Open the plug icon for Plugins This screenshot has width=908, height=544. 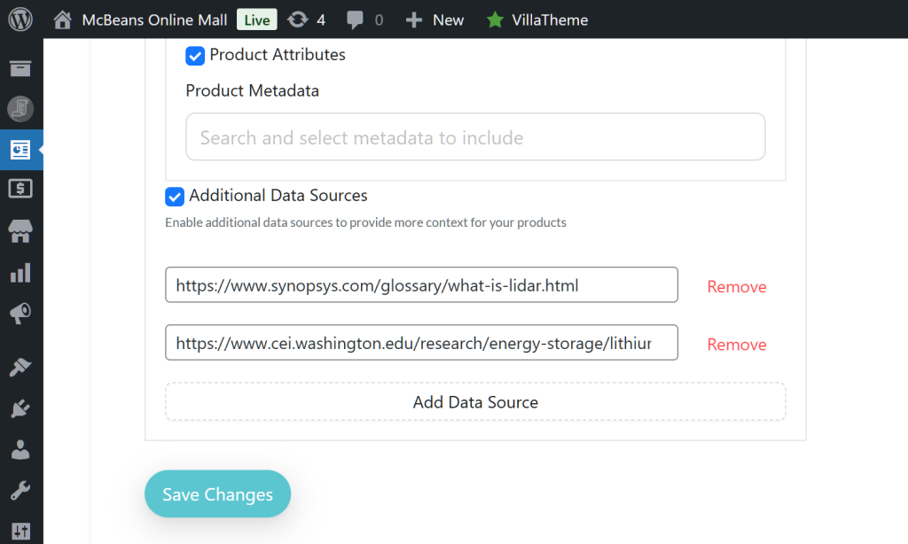pos(20,408)
